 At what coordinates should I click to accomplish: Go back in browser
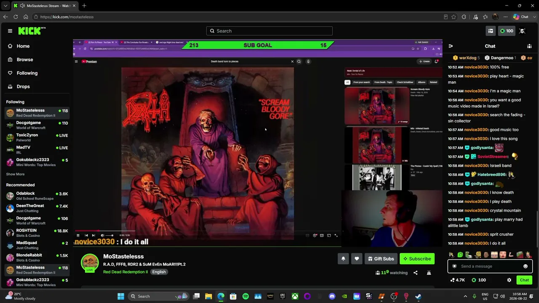tap(5, 17)
